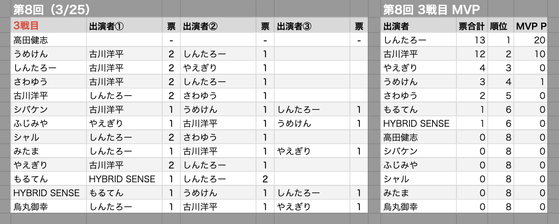This screenshot has height=224, width=559.
Task: Select 烏丸御幸 in the 3戦目 column
Action: point(49,207)
